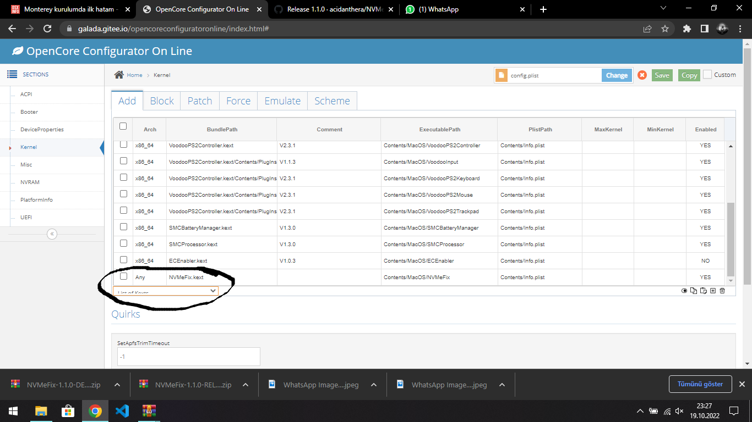
Task: Expand options for the first WhatsApp Image download
Action: [374, 385]
